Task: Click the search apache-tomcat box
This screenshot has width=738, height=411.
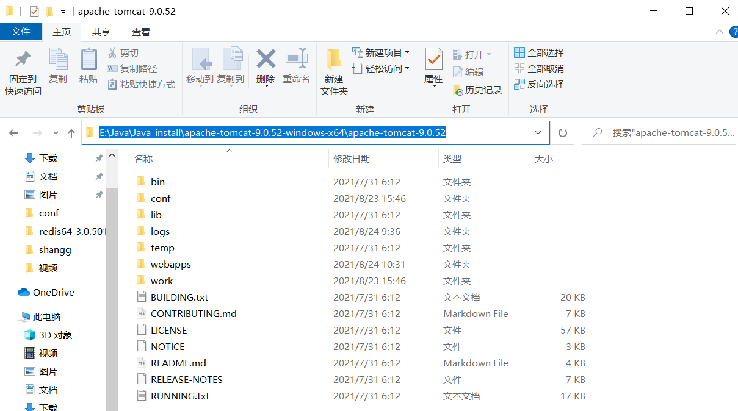Action: tap(659, 133)
